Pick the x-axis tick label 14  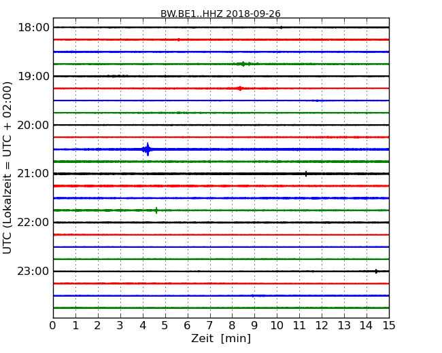[367, 326]
